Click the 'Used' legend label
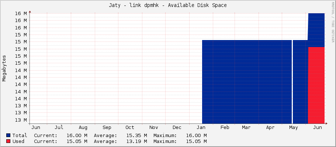The image size is (336, 147). tap(18, 141)
